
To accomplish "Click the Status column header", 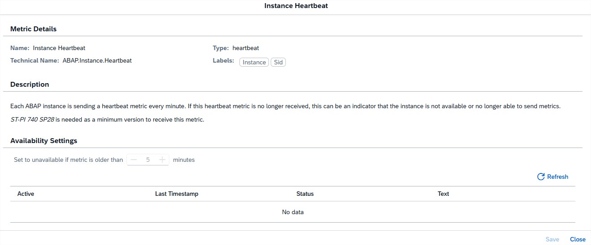I will [x=305, y=194].
